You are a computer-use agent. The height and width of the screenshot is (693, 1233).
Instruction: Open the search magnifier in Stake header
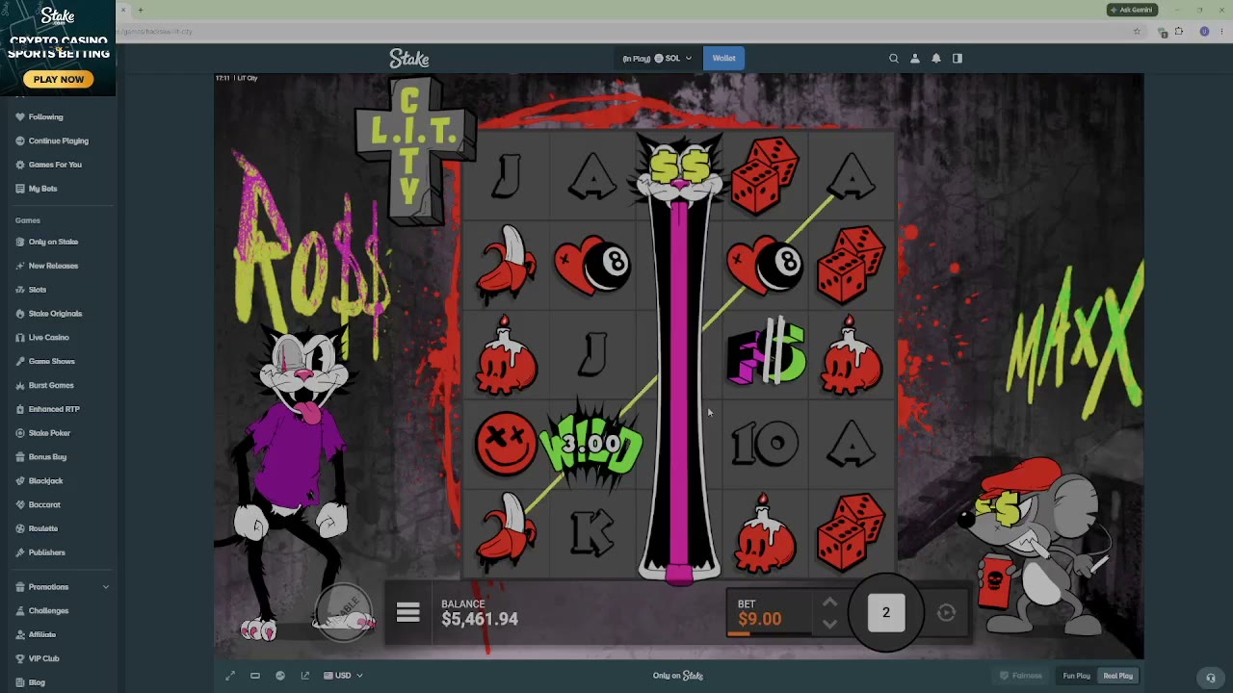[894, 59]
